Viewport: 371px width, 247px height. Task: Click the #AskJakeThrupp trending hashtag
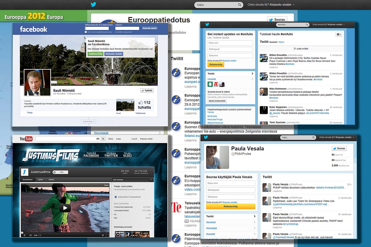pyautogui.click(x=215, y=119)
